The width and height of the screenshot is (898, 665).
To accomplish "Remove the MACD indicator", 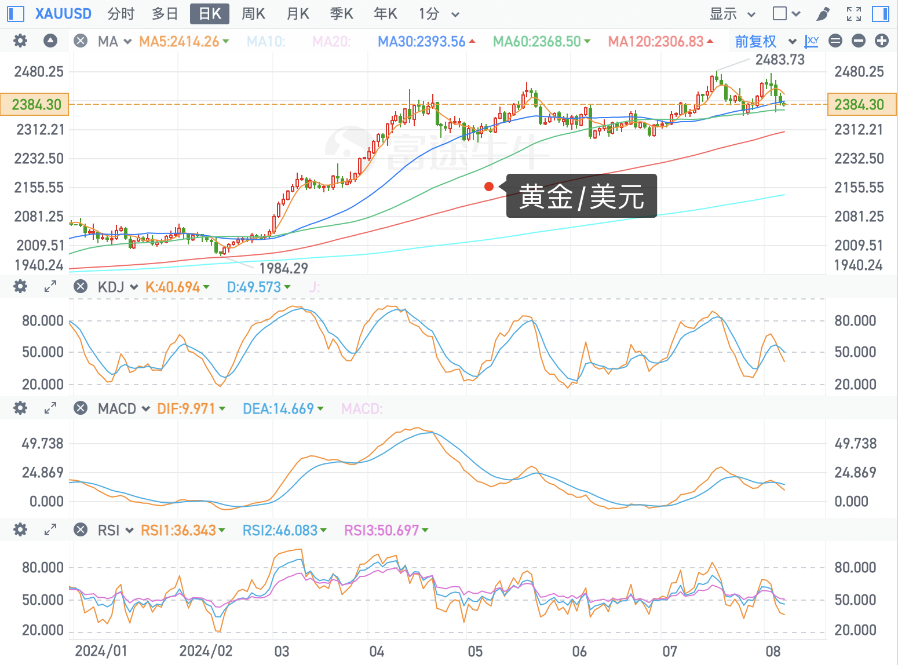I will (x=81, y=408).
